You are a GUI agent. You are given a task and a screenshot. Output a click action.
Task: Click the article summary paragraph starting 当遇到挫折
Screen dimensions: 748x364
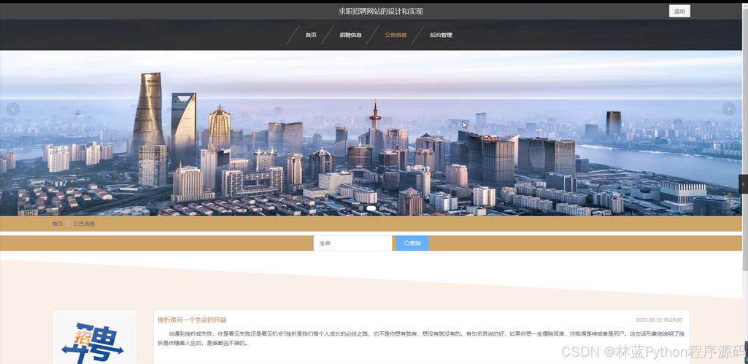[422, 339]
